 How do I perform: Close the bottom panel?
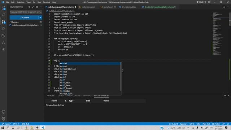[x=228, y=95]
